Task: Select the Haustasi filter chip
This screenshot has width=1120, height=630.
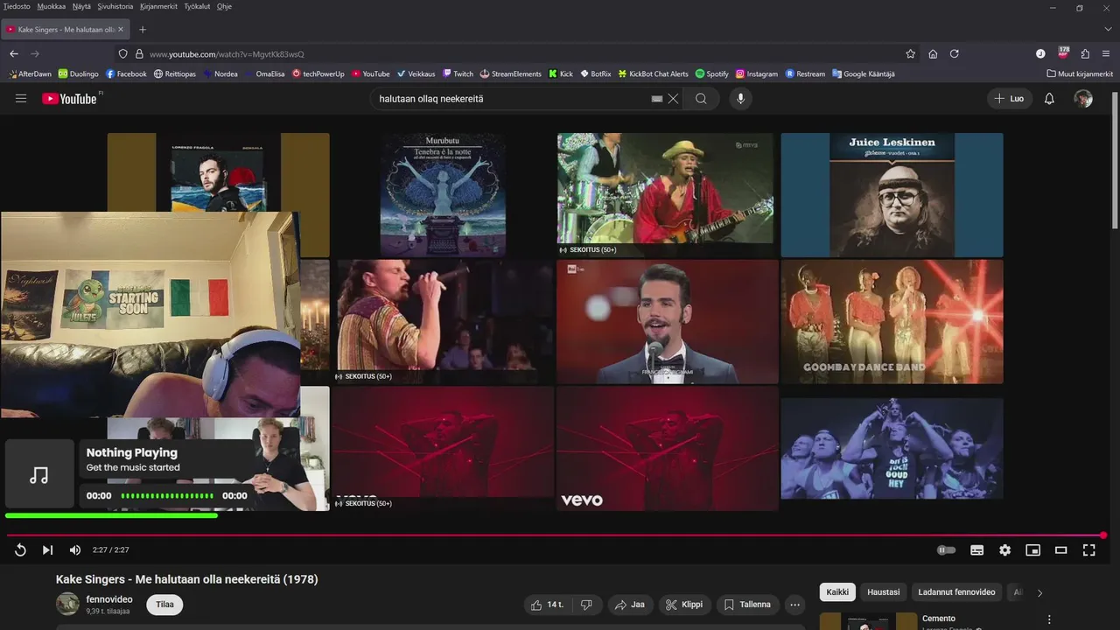Action: (883, 592)
